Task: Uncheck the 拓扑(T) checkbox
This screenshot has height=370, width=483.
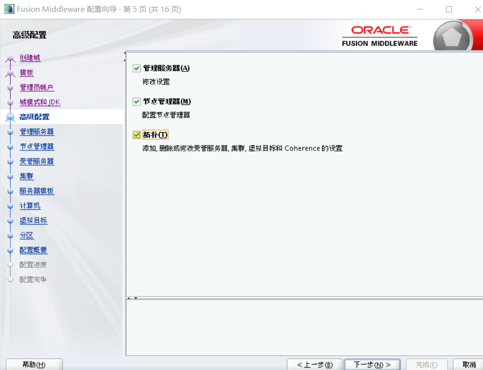Action: tap(136, 134)
